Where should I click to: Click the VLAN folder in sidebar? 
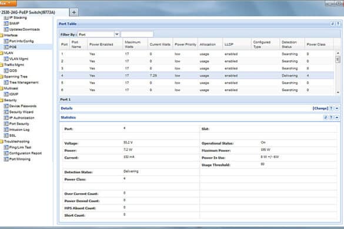(6, 53)
